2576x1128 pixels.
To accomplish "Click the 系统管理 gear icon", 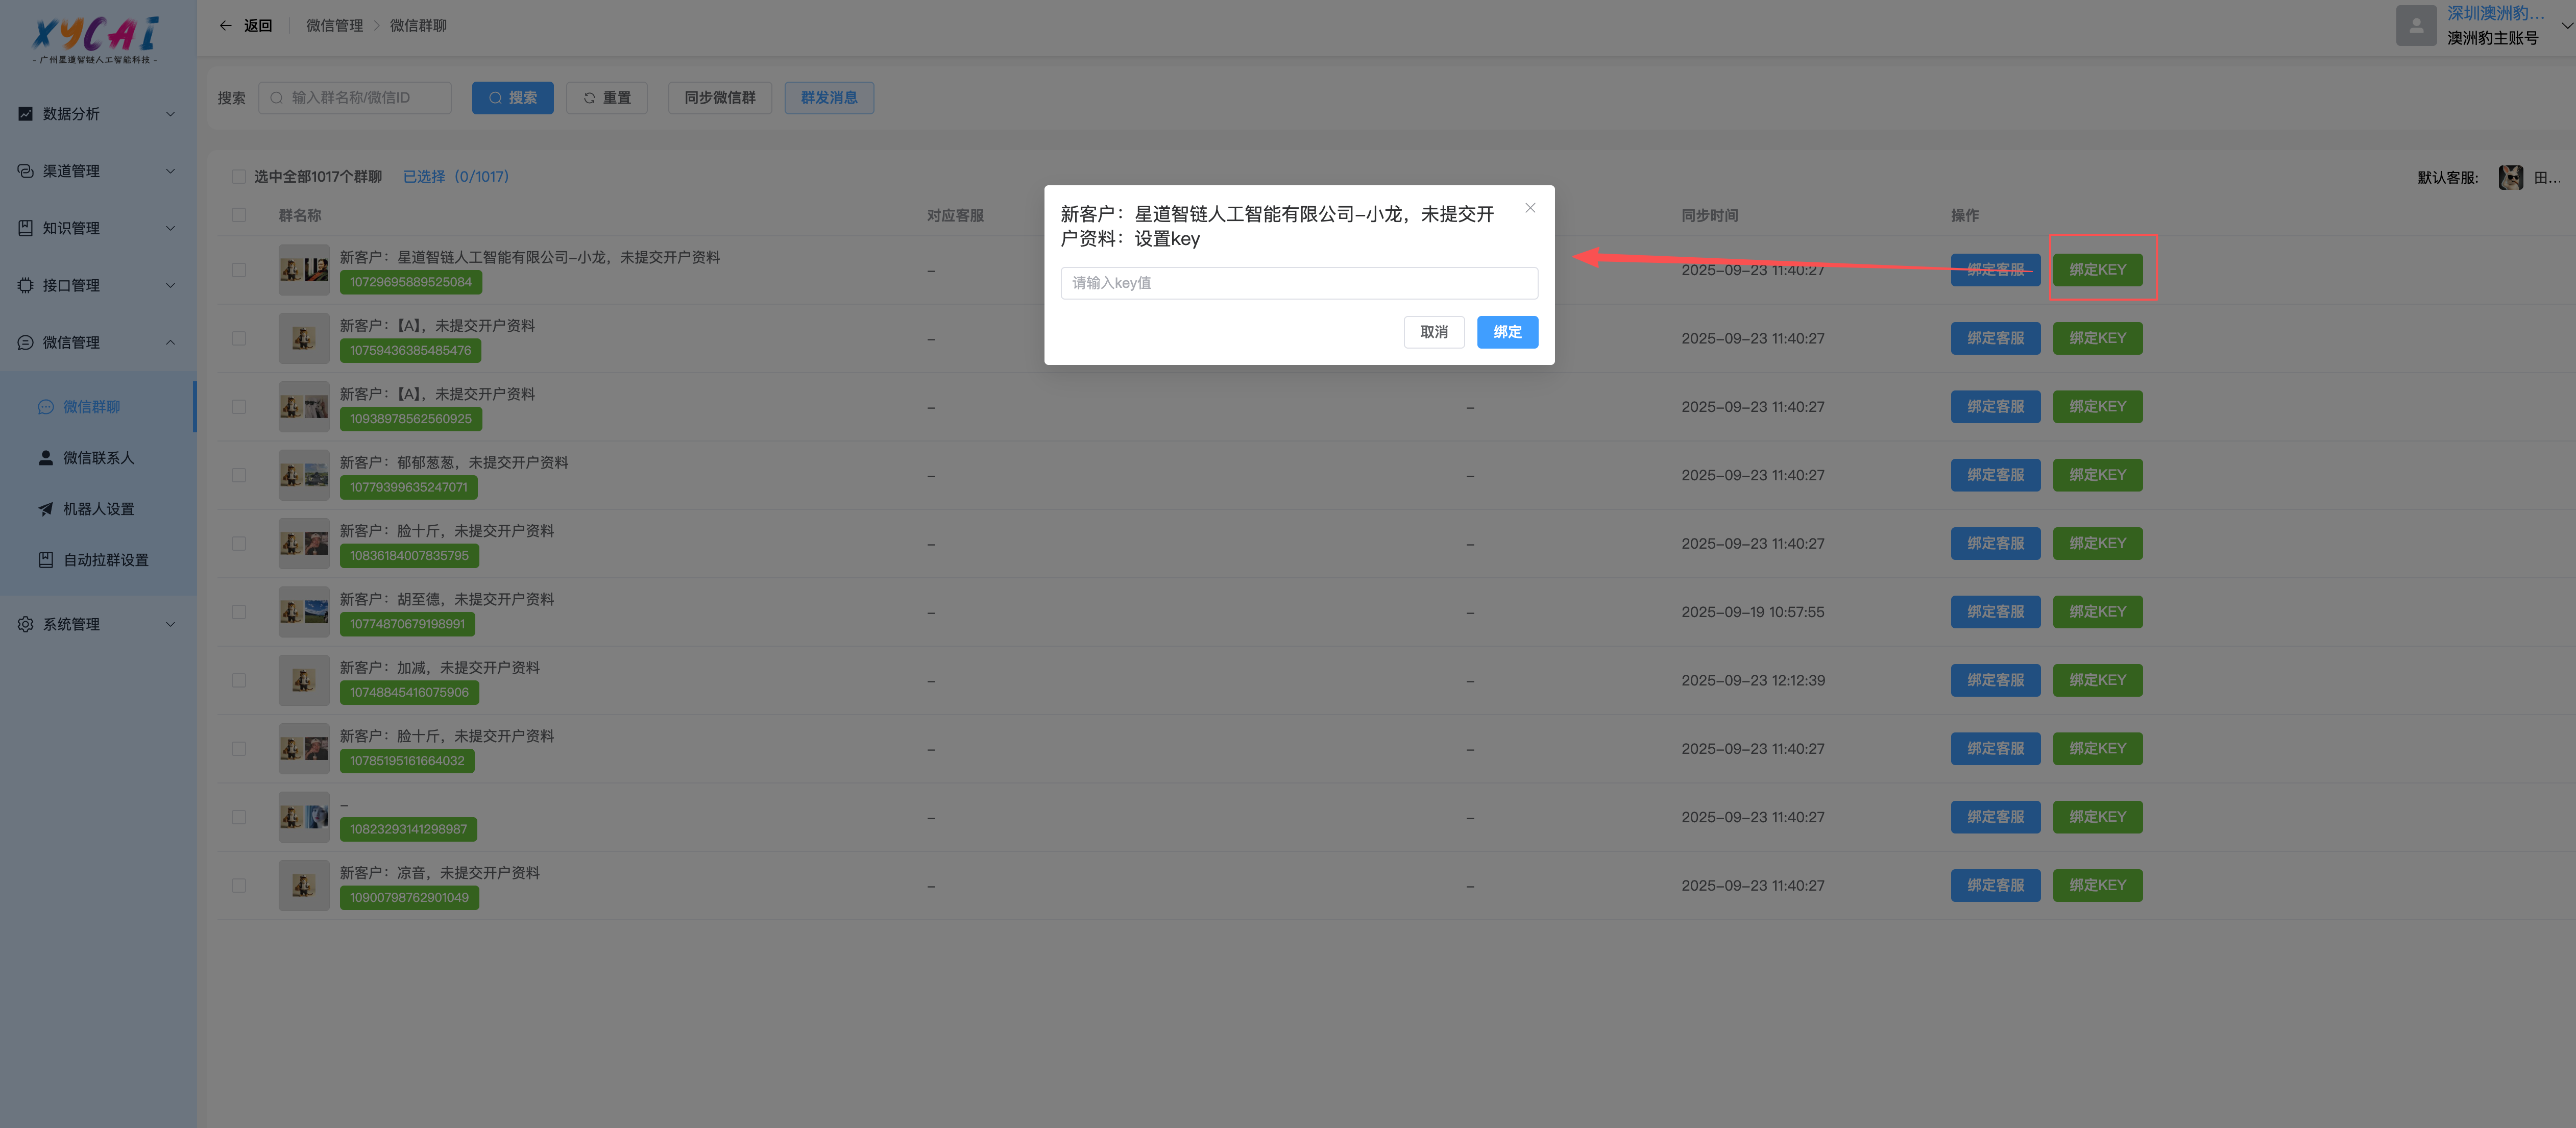I will pyautogui.click(x=26, y=624).
